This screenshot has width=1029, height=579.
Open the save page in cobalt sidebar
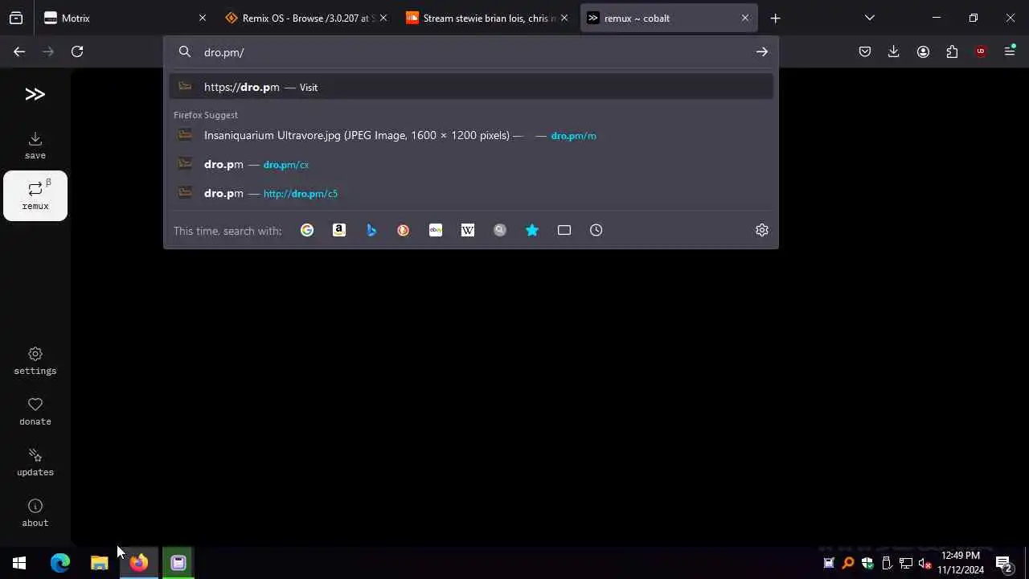[x=35, y=146]
